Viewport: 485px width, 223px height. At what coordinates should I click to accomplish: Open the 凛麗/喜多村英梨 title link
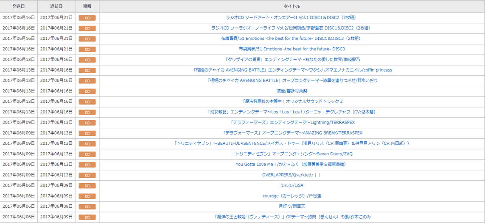(292, 91)
